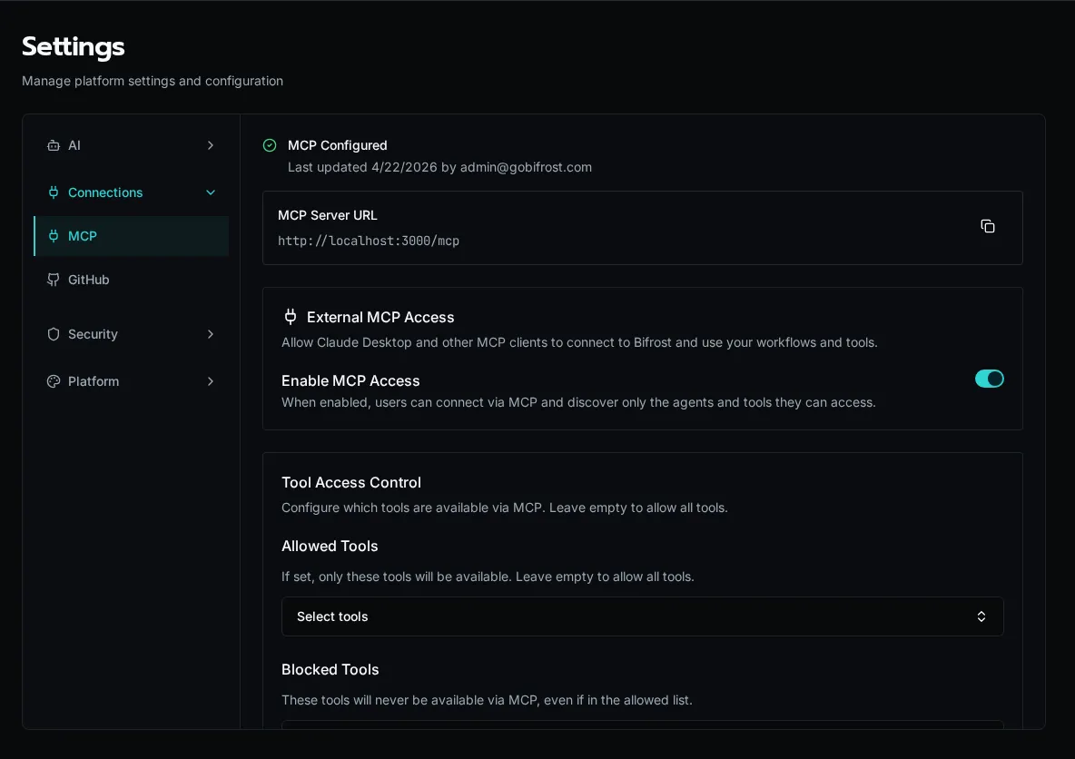The width and height of the screenshot is (1075, 759).
Task: Click the AI robot icon in sidebar
Action: tap(54, 145)
